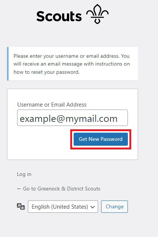Click the Scouts wordmark text logo
Image resolution: width=158 pixels, height=237 pixels.
tap(59, 16)
